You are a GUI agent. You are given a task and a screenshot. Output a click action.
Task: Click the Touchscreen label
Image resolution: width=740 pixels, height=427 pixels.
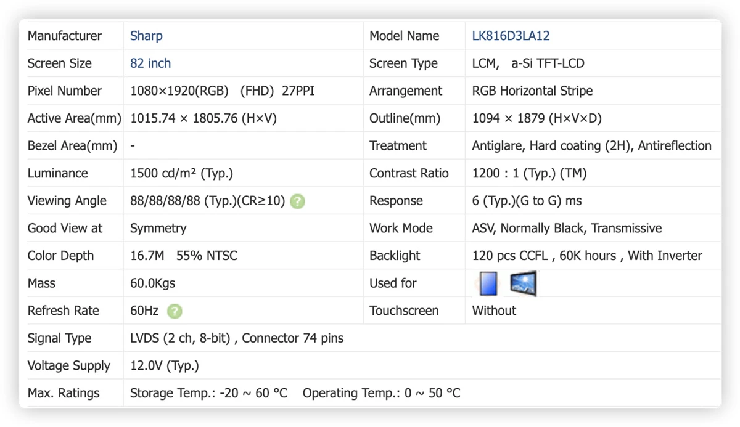pyautogui.click(x=404, y=311)
